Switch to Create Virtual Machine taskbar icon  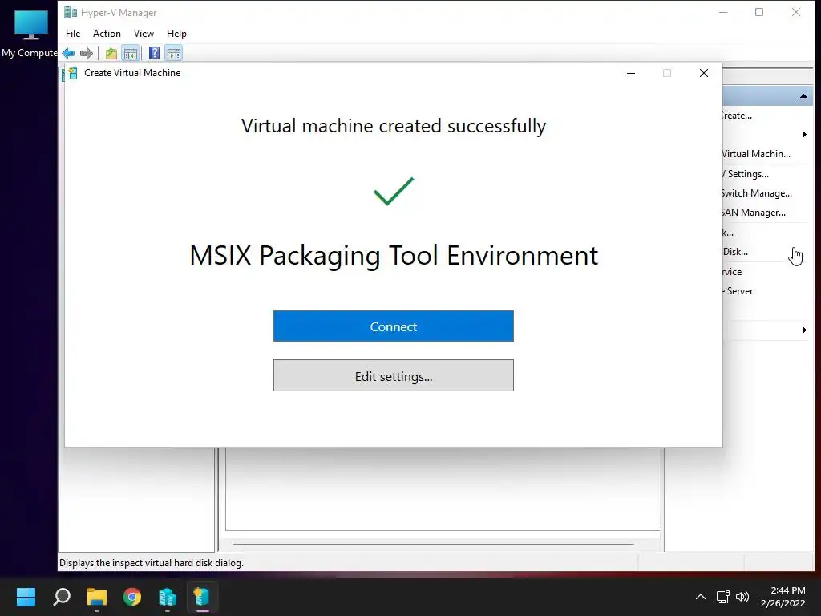coord(202,597)
